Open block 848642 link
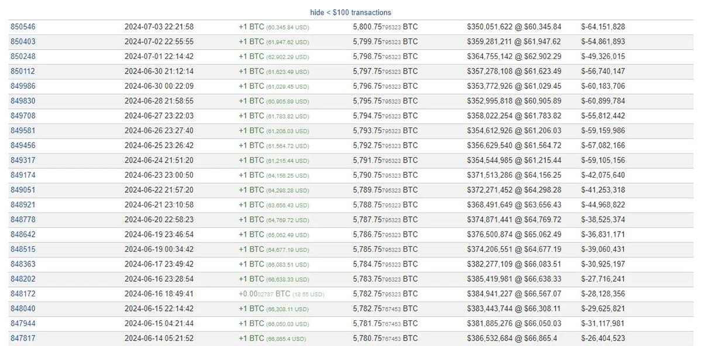The image size is (702, 346). click(x=23, y=234)
